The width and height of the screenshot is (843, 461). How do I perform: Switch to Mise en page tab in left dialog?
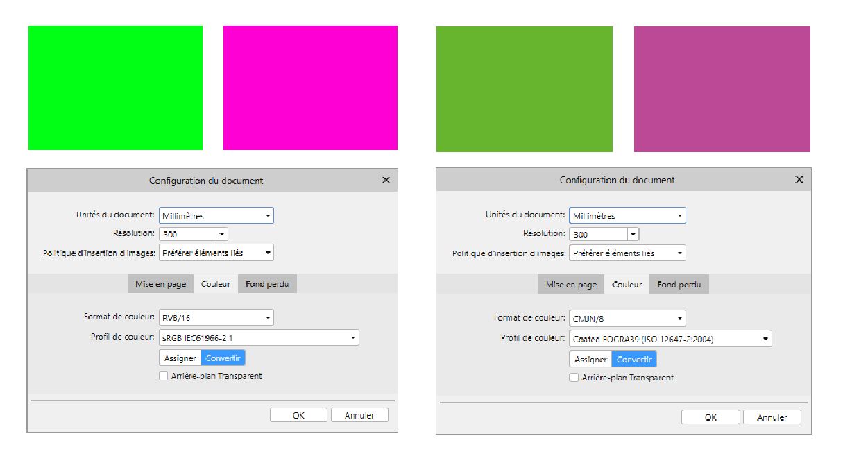click(x=160, y=284)
